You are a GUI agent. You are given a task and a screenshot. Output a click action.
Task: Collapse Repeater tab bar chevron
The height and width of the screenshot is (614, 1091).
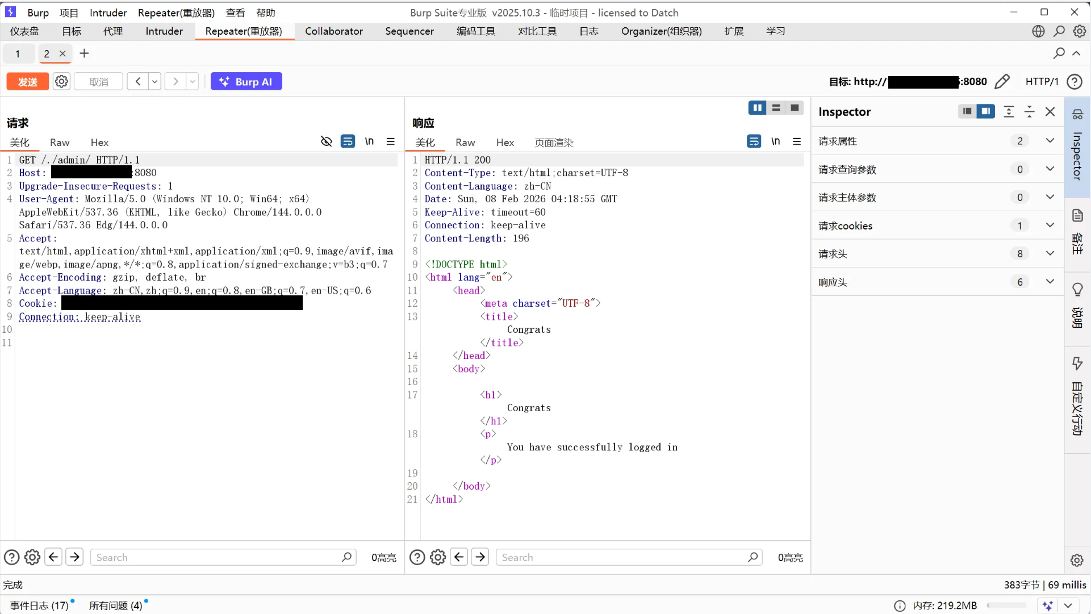tap(1076, 53)
